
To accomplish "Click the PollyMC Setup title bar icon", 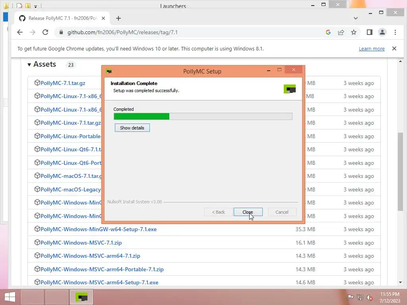I will click(x=109, y=71).
